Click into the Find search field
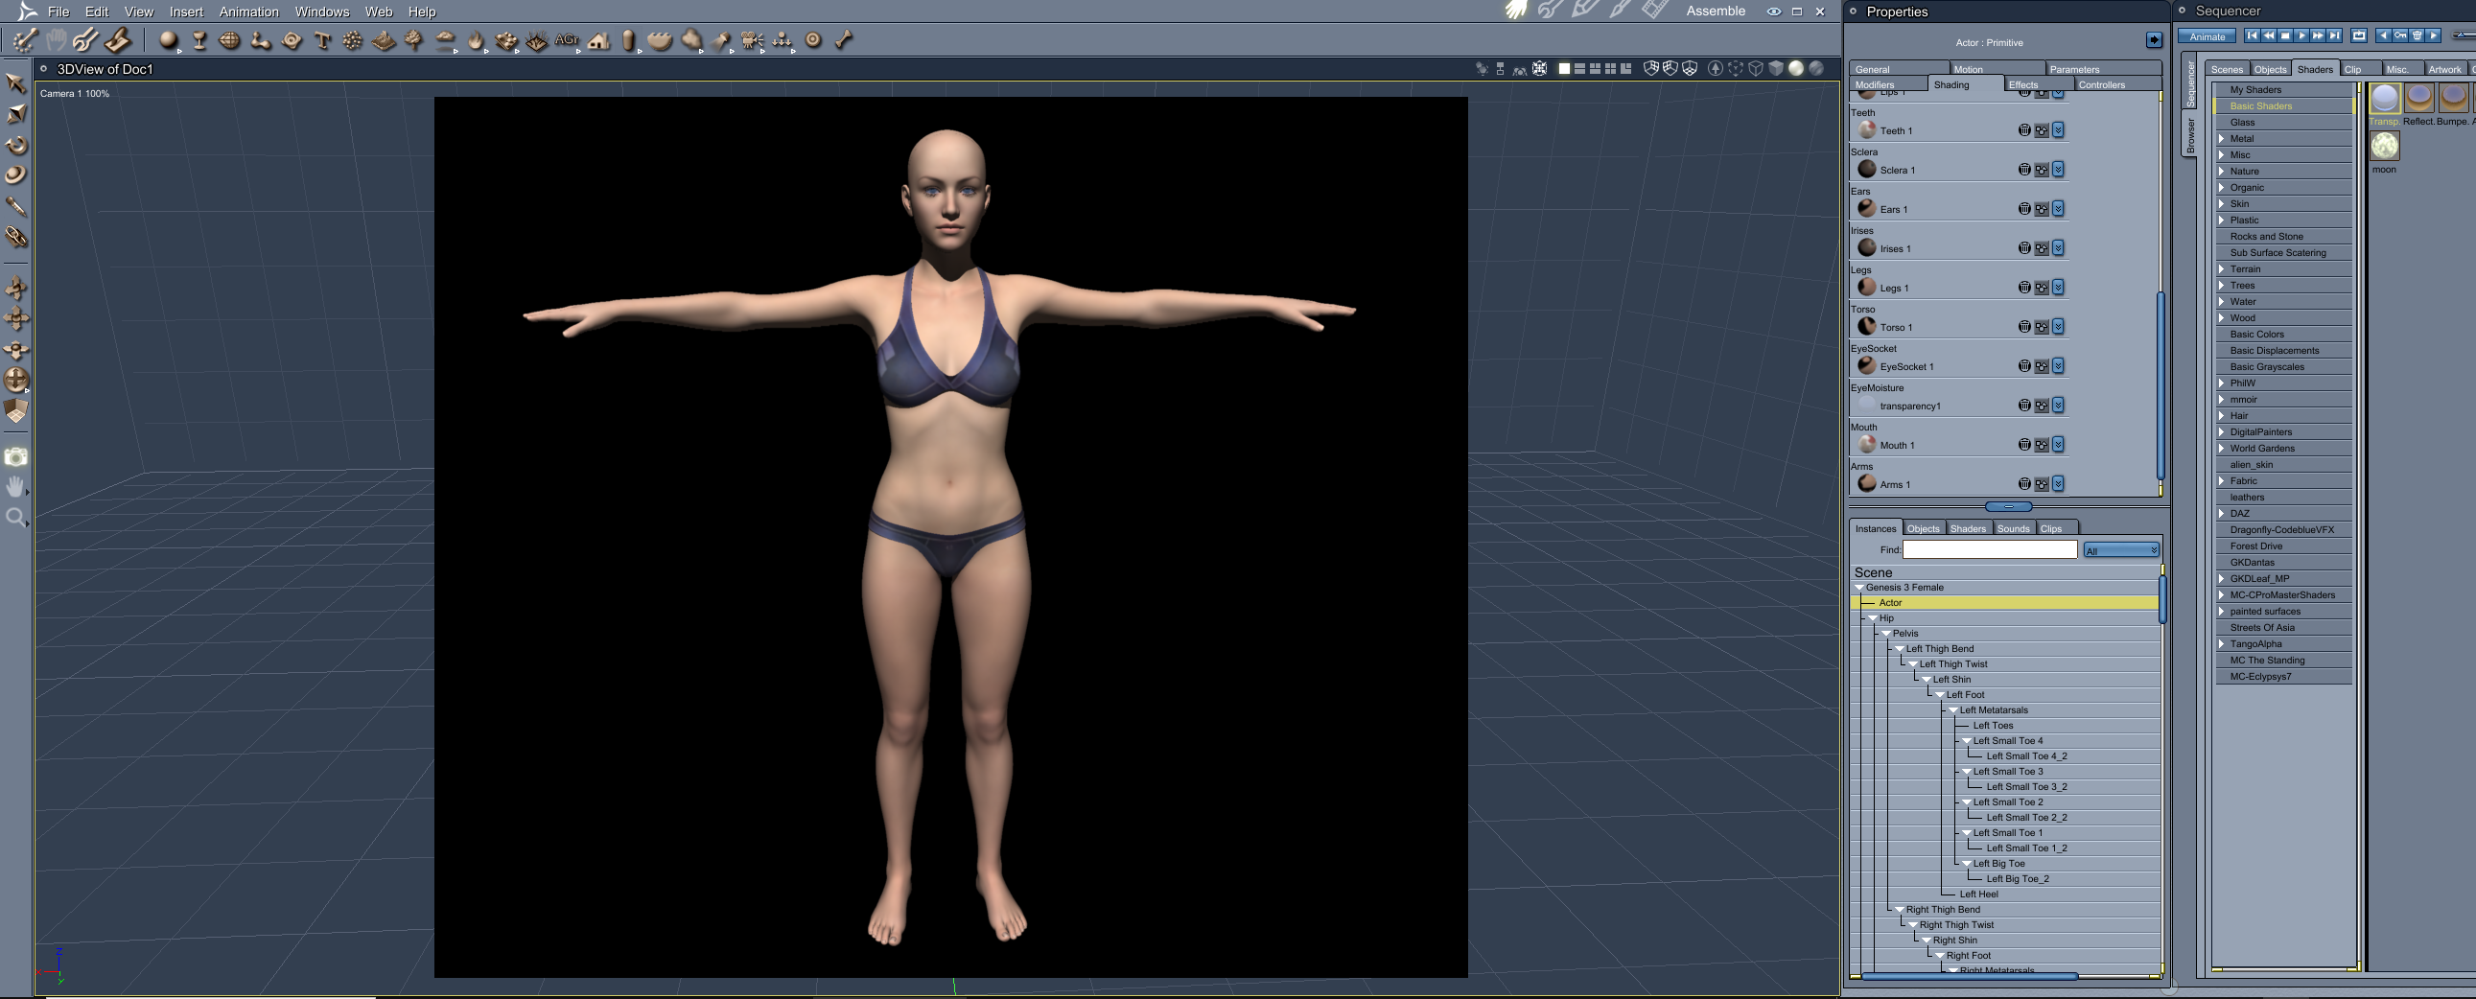This screenshot has height=999, width=2476. click(x=1989, y=550)
